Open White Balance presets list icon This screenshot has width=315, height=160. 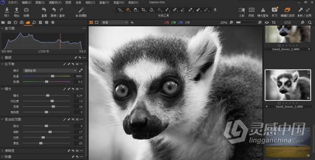(77, 64)
